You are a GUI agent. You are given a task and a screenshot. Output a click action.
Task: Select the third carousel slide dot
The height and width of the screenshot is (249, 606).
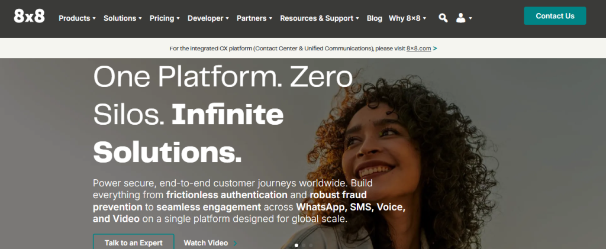(x=311, y=245)
